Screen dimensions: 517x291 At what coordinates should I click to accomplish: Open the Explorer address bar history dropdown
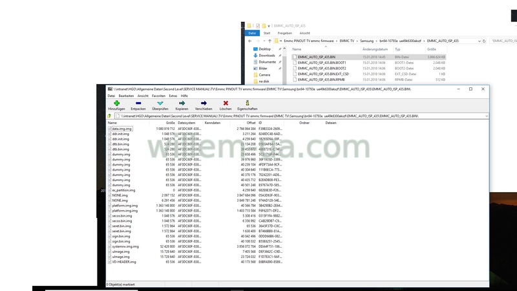(479, 41)
